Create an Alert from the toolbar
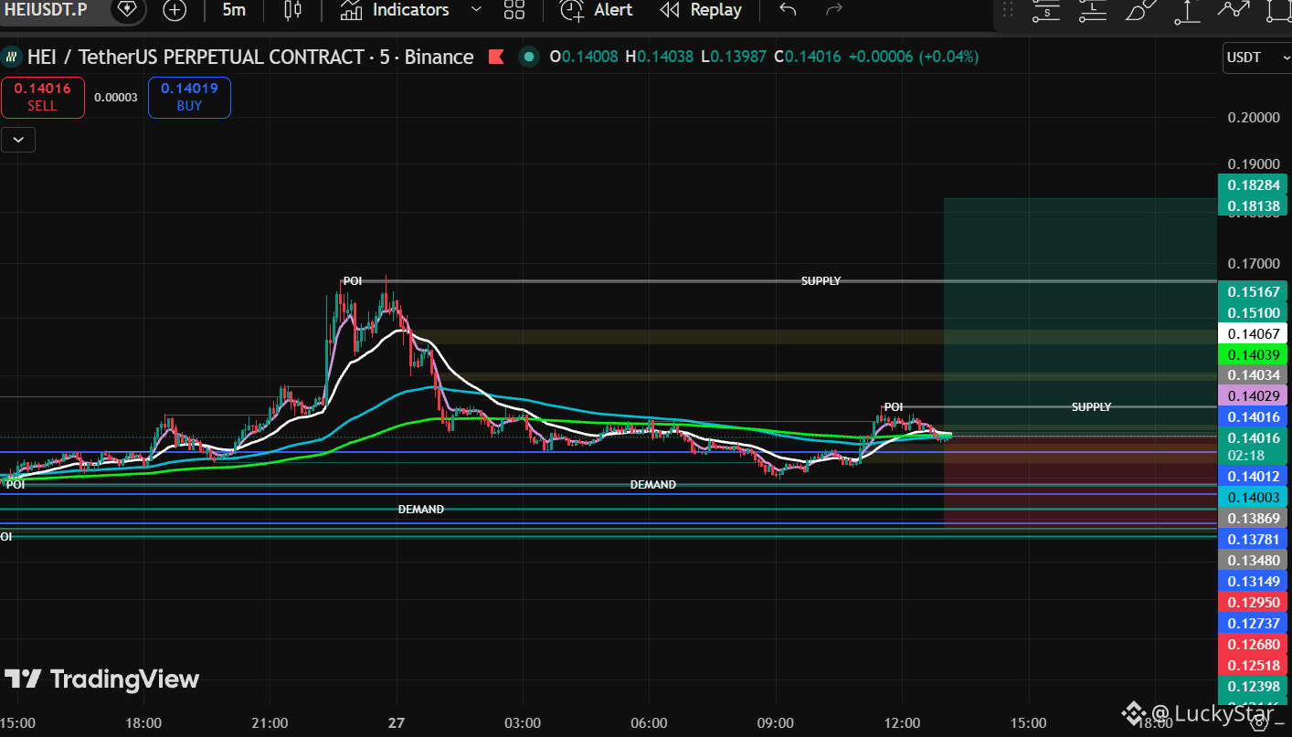This screenshot has width=1292, height=737. [597, 10]
